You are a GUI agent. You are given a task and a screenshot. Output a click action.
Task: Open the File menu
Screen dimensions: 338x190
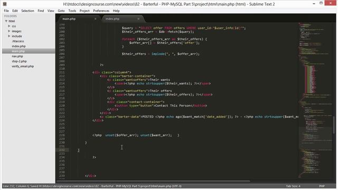tap(6, 11)
